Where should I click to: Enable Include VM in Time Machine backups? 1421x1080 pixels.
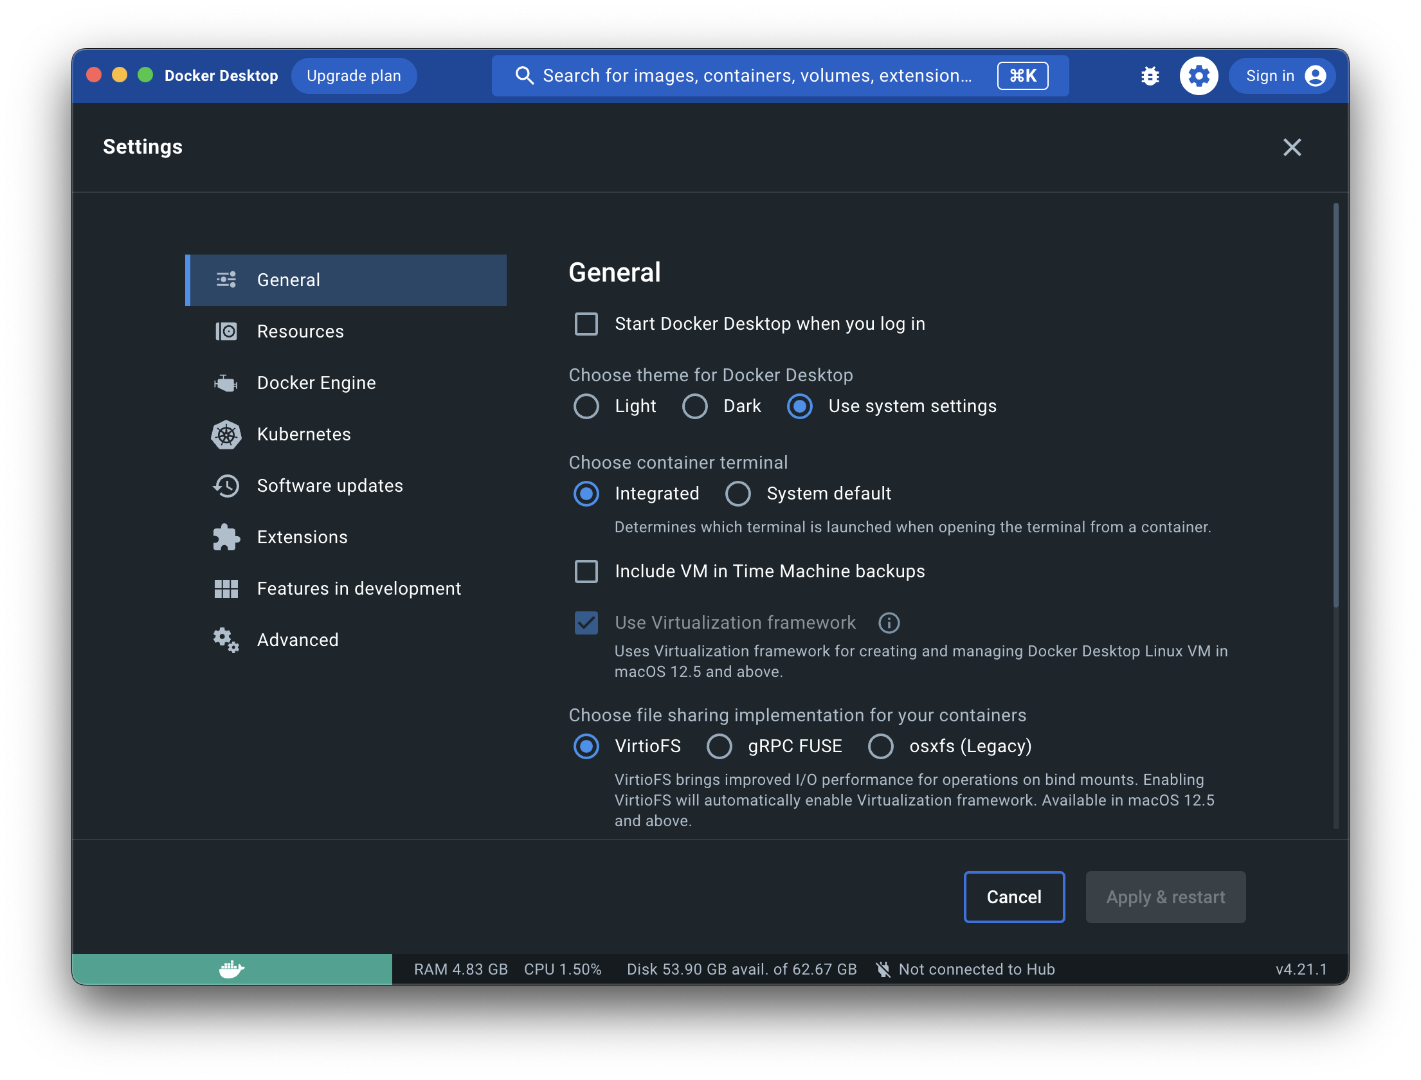[x=586, y=571]
